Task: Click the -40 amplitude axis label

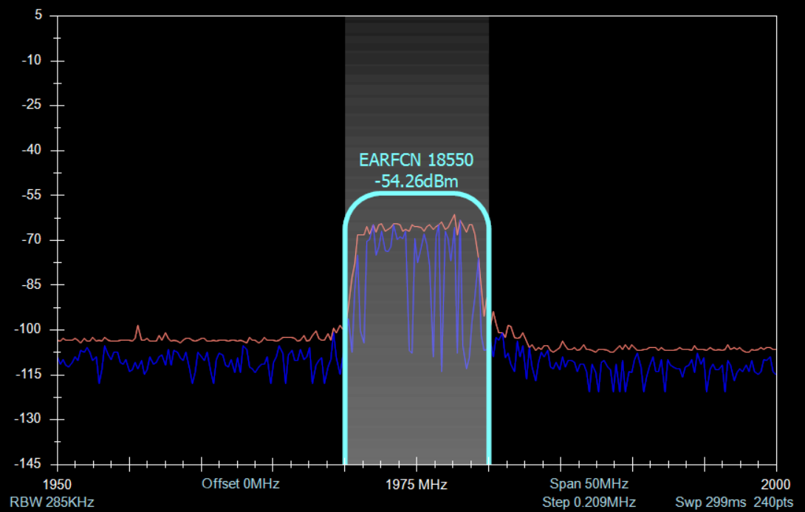Action: (x=32, y=150)
